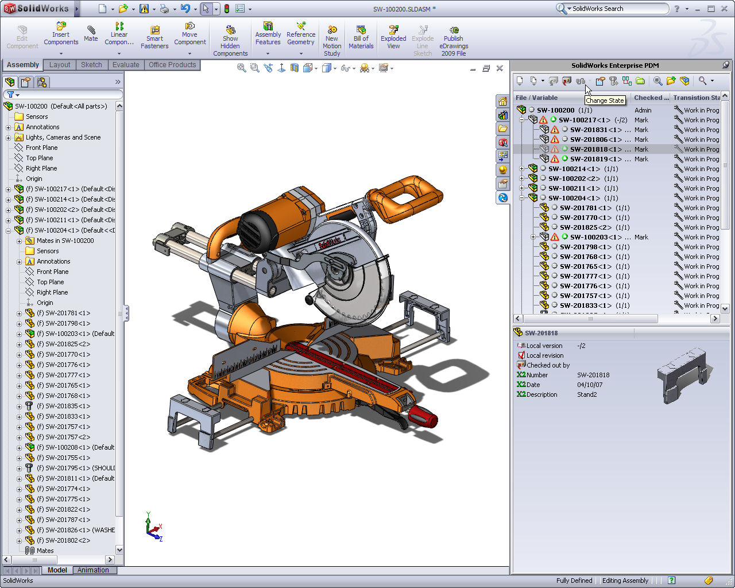Click the Undo arrow icon
The height and width of the screenshot is (588, 735).
(x=185, y=9)
